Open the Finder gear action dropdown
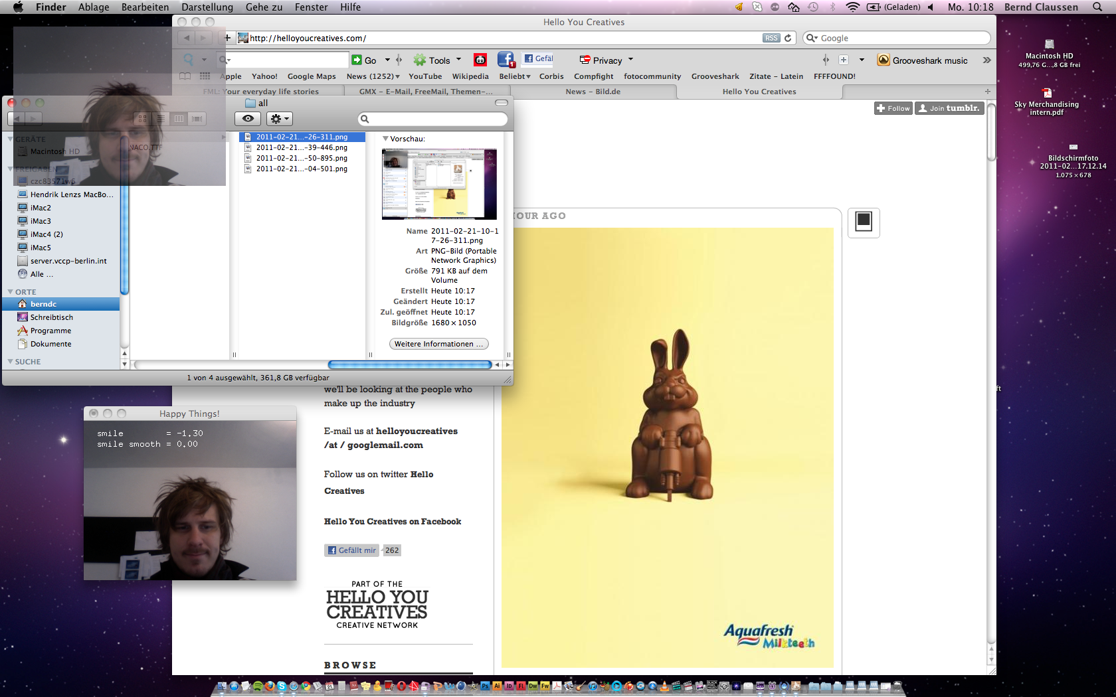 [279, 119]
